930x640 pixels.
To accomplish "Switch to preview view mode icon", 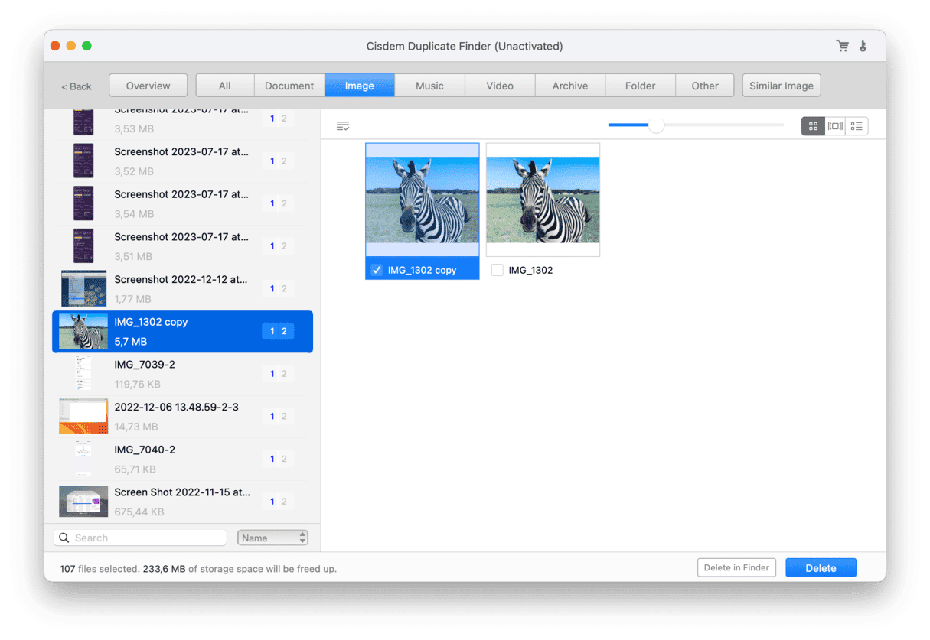I will 834,125.
